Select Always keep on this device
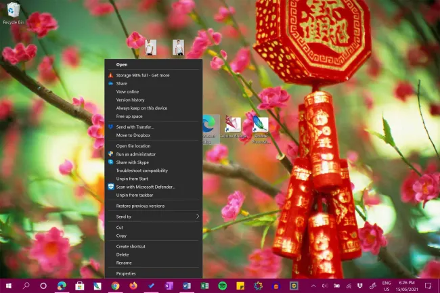This screenshot has width=440, height=293. [142, 108]
